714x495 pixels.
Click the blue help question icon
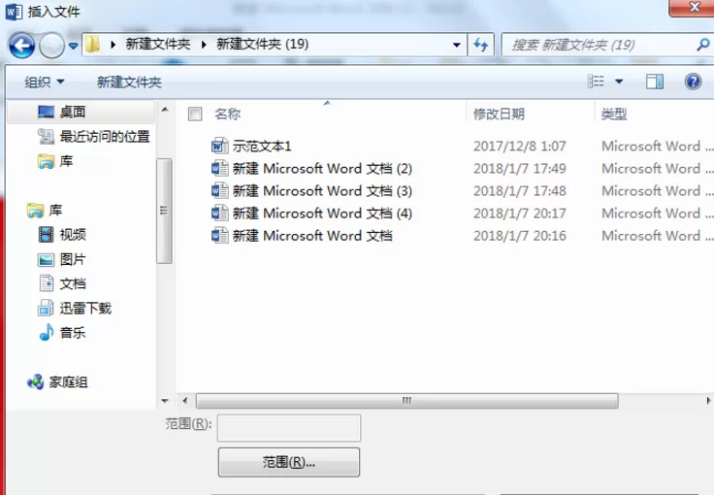click(693, 82)
